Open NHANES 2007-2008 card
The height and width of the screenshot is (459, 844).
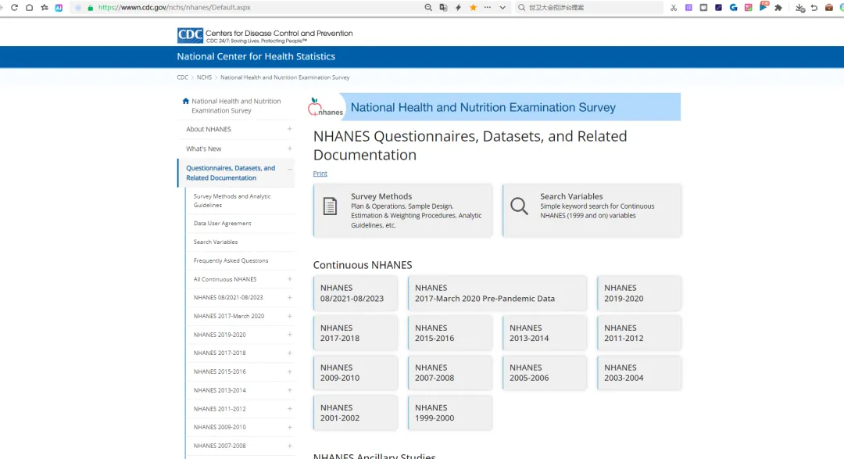(450, 373)
